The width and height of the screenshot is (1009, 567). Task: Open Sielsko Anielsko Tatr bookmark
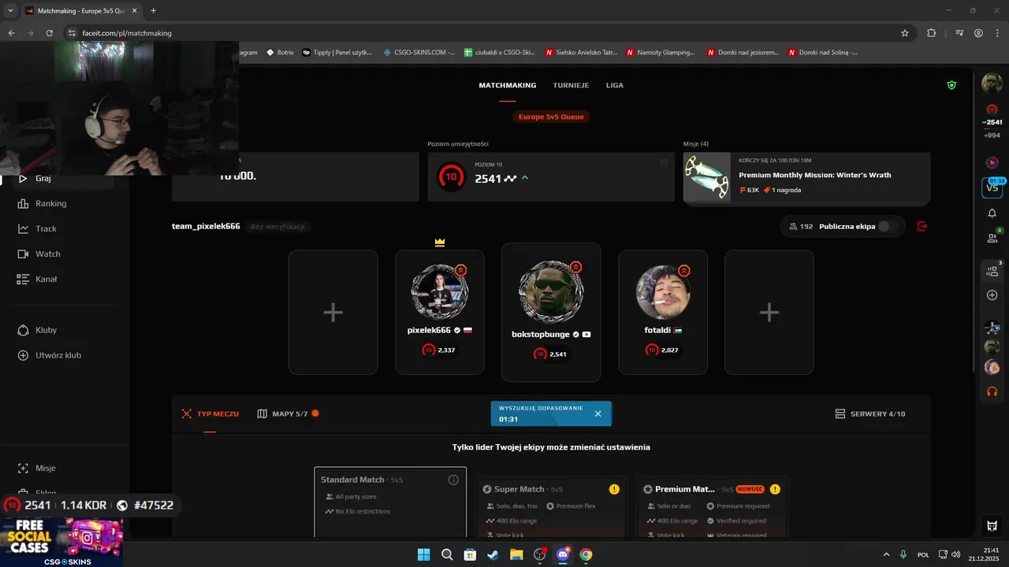[x=579, y=52]
